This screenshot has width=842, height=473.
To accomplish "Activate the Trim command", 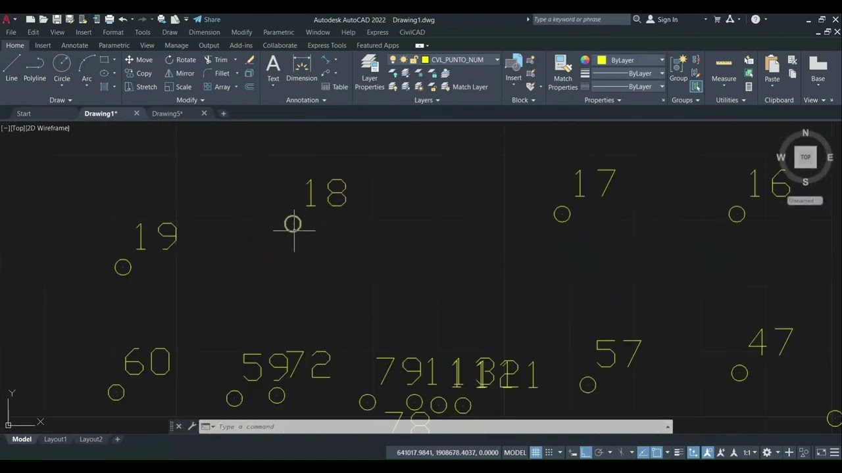I will (216, 60).
